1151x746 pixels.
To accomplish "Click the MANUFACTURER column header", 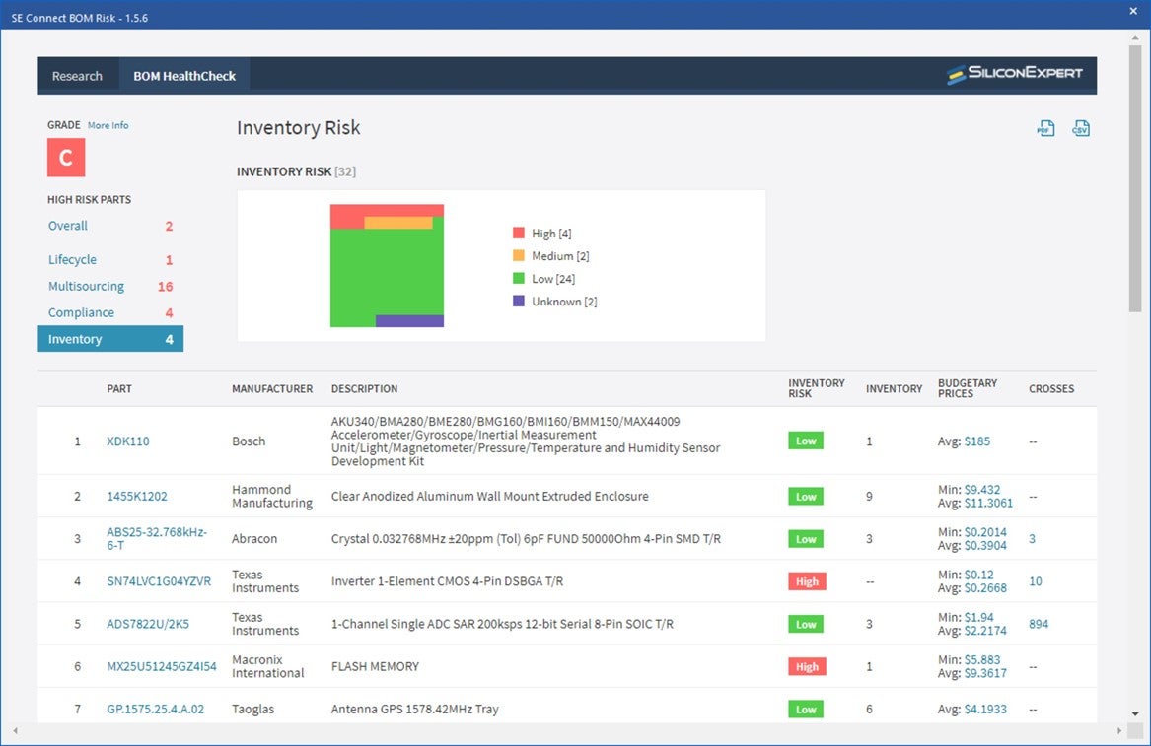I will point(272,389).
